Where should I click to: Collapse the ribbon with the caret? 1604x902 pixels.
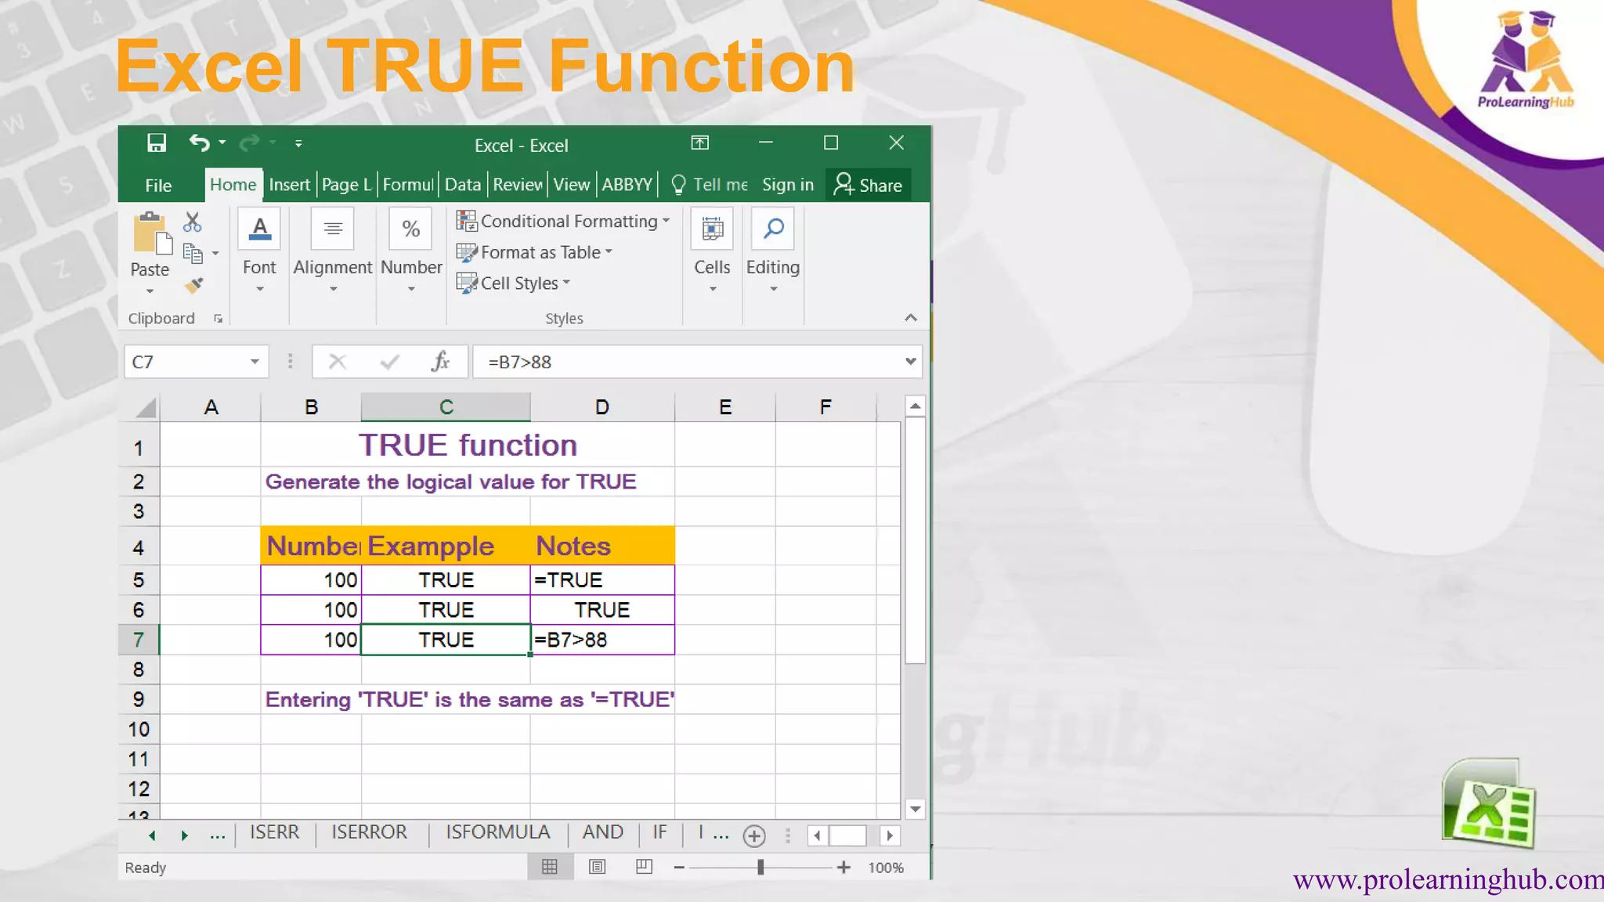click(x=911, y=318)
